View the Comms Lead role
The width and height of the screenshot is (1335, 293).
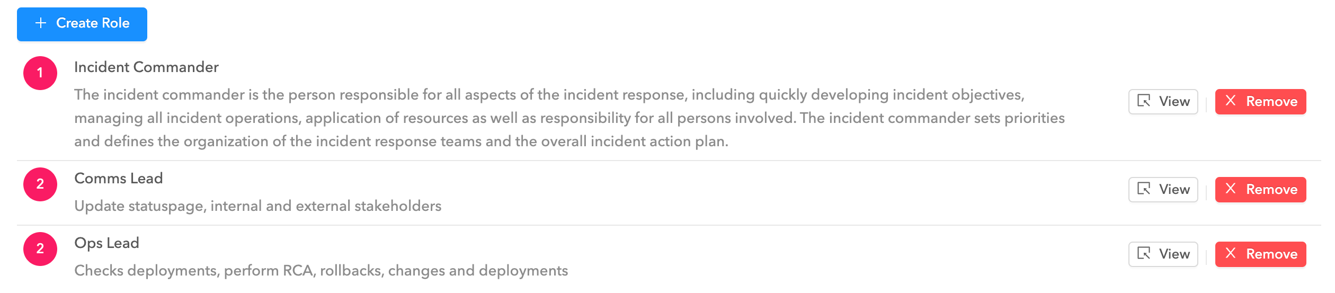(1163, 190)
